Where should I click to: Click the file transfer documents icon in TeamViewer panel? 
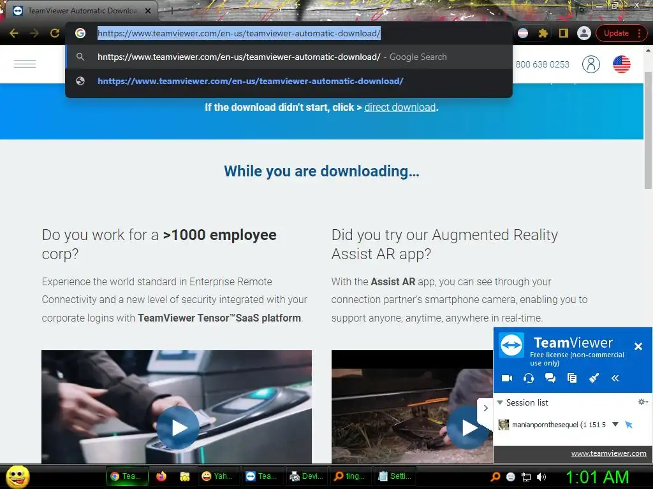pyautogui.click(x=572, y=378)
